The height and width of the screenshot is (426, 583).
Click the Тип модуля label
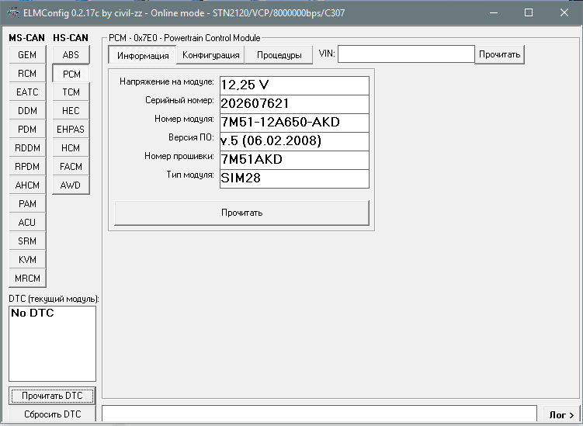point(190,175)
